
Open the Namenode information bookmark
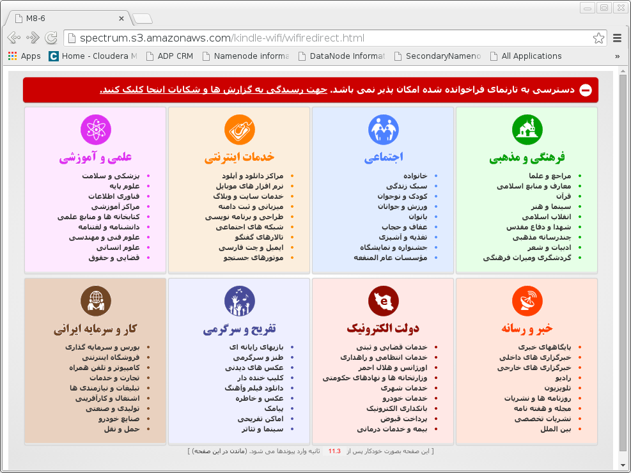[245, 56]
